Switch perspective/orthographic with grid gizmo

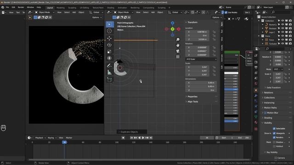point(178,57)
